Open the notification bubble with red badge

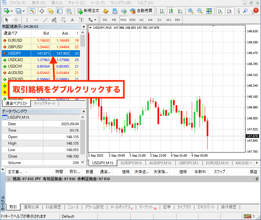click(255, 11)
